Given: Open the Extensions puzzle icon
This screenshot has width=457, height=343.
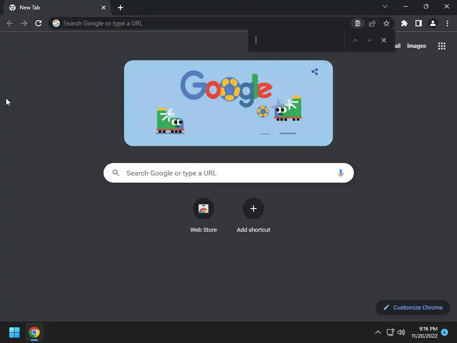Looking at the screenshot, I should [404, 23].
